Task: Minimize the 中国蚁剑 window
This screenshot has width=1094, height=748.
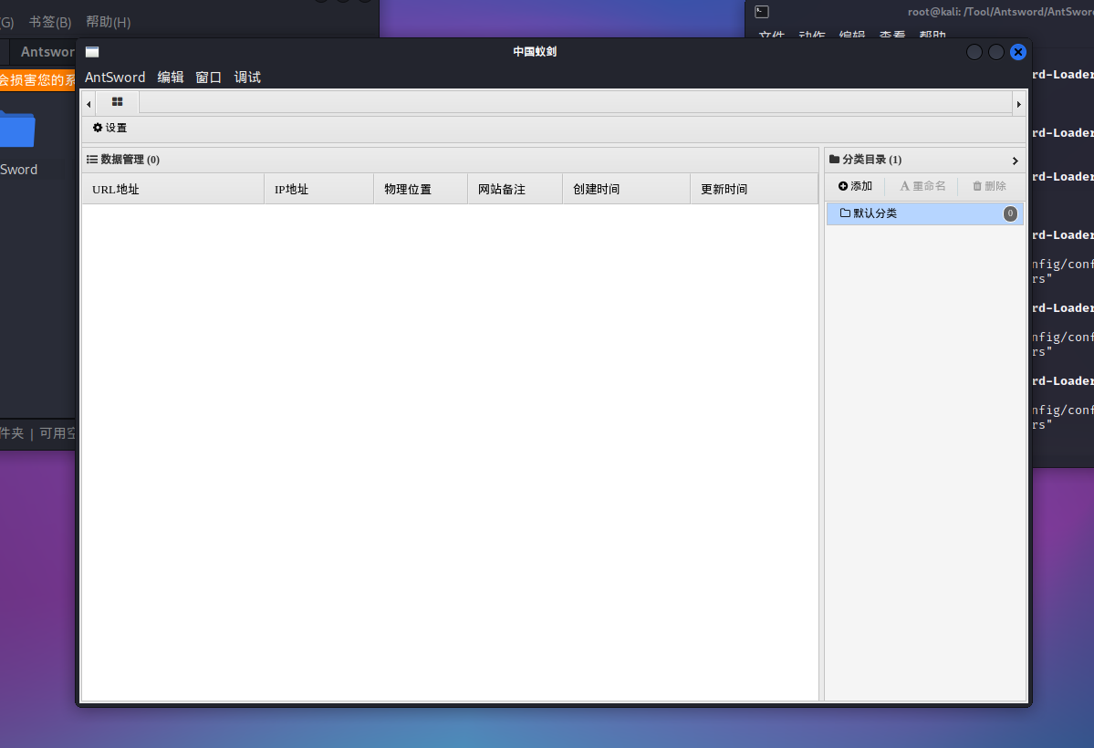Action: [974, 52]
